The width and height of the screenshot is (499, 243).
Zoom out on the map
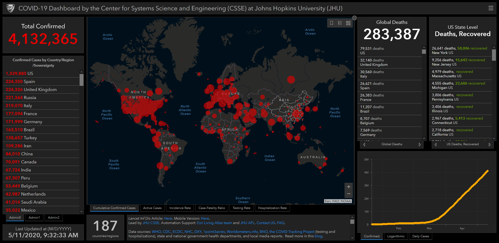(x=349, y=194)
